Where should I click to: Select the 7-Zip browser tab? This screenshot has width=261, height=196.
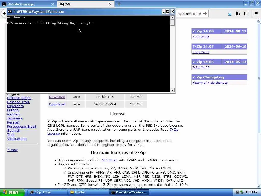pos(86,4)
